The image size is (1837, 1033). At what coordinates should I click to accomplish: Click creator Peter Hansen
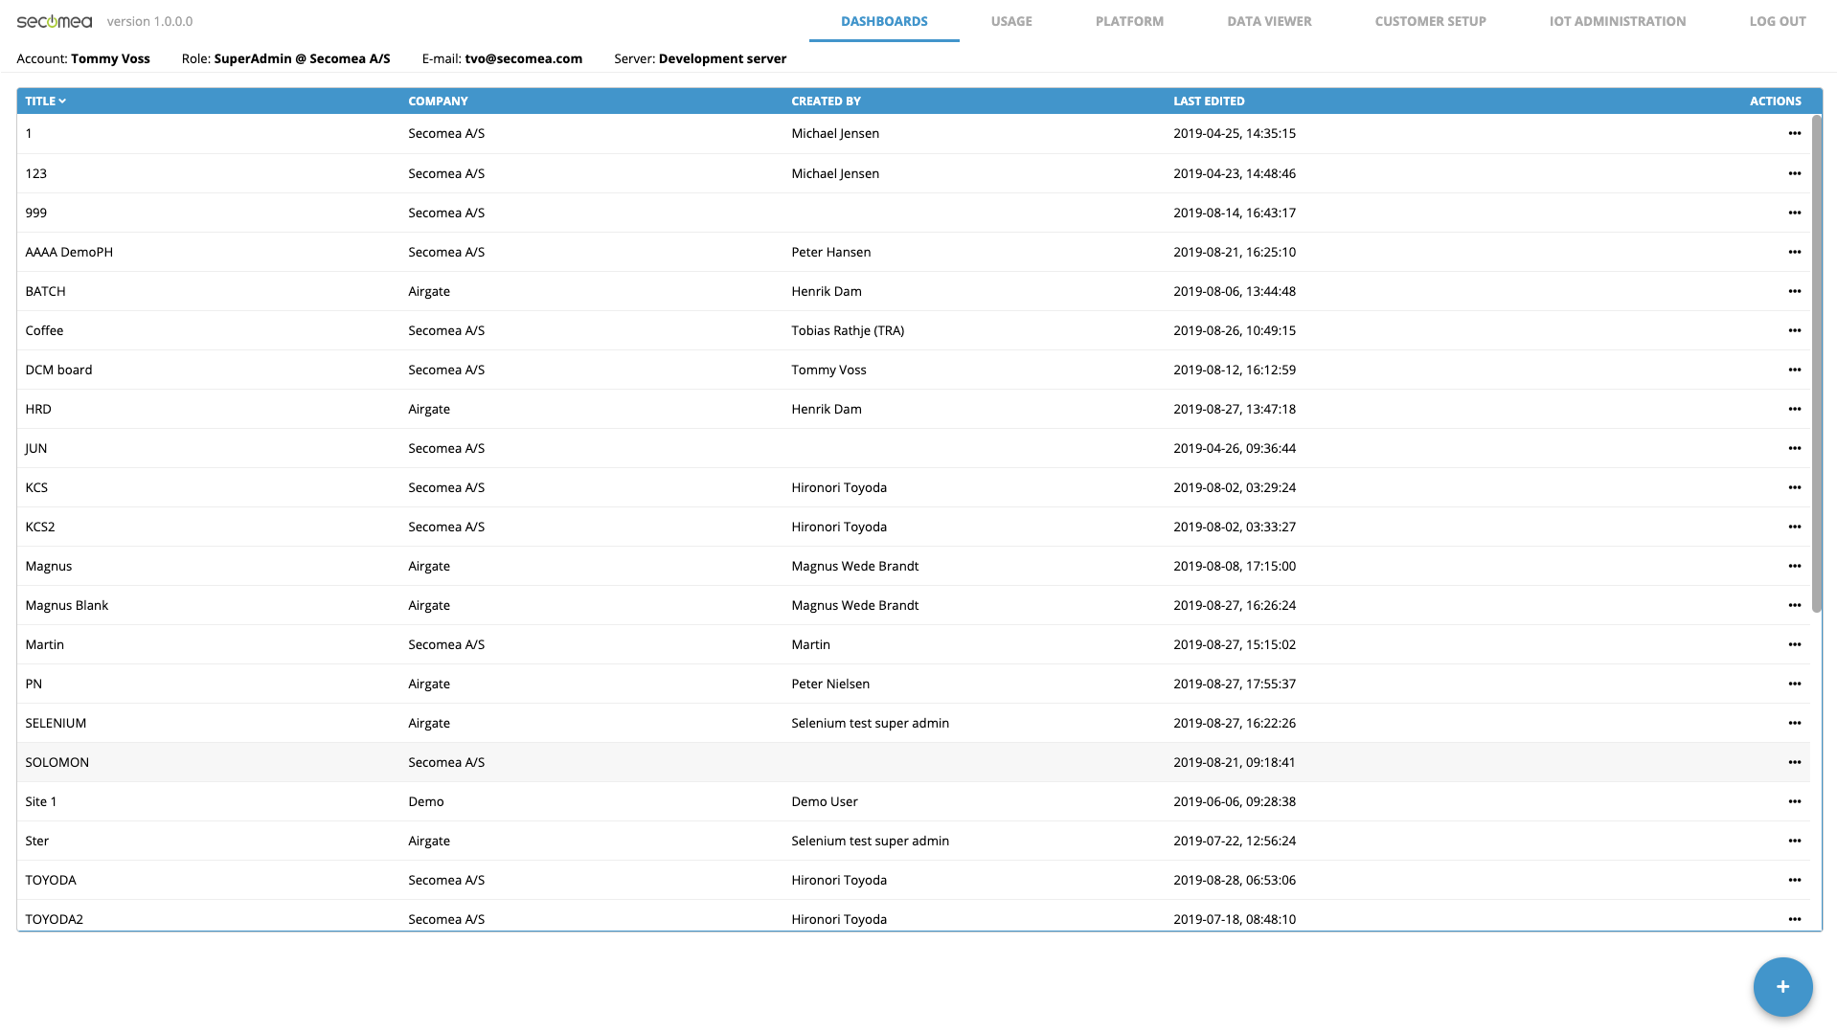pos(830,252)
